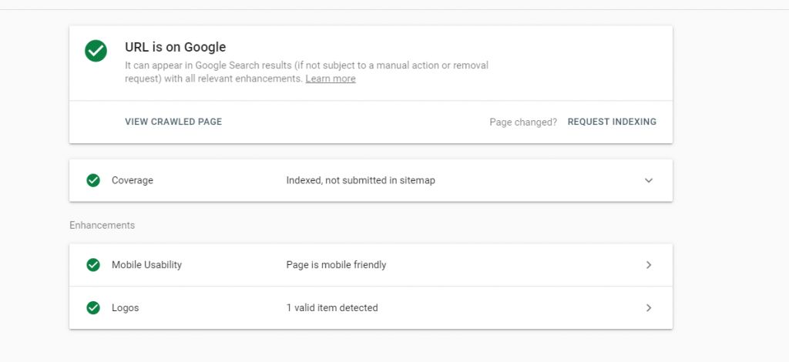The width and height of the screenshot is (789, 362).
Task: Click REQUEST INDEXING
Action: (x=612, y=122)
